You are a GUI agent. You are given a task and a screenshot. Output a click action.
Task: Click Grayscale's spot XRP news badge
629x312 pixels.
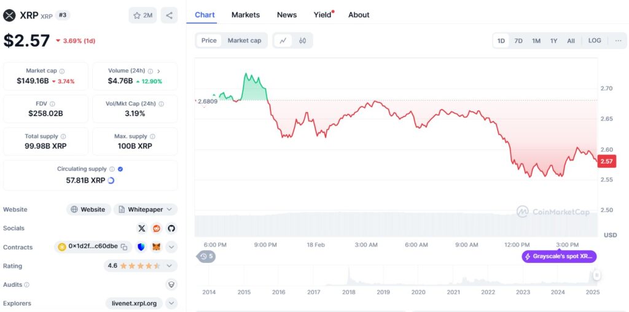click(x=559, y=256)
